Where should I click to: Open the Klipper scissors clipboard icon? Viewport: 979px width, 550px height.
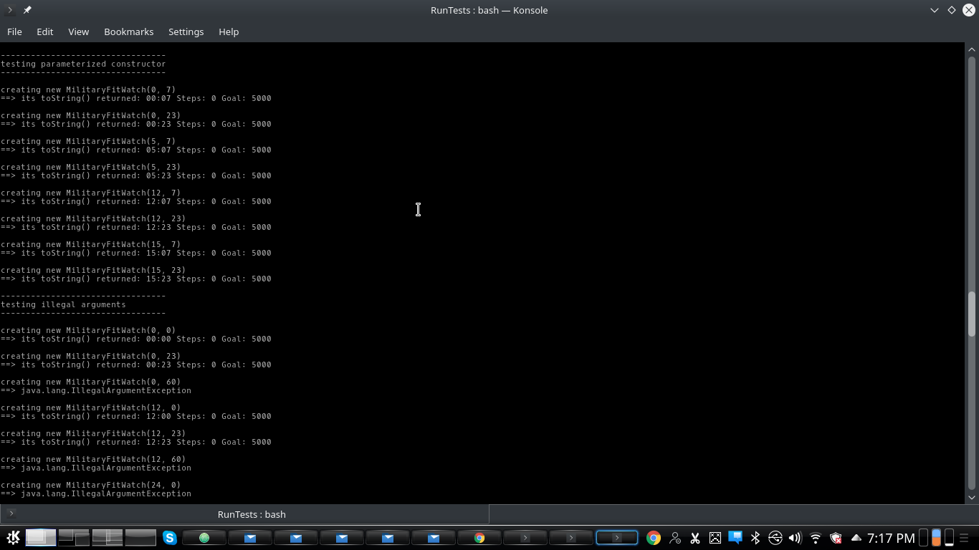[x=694, y=538]
